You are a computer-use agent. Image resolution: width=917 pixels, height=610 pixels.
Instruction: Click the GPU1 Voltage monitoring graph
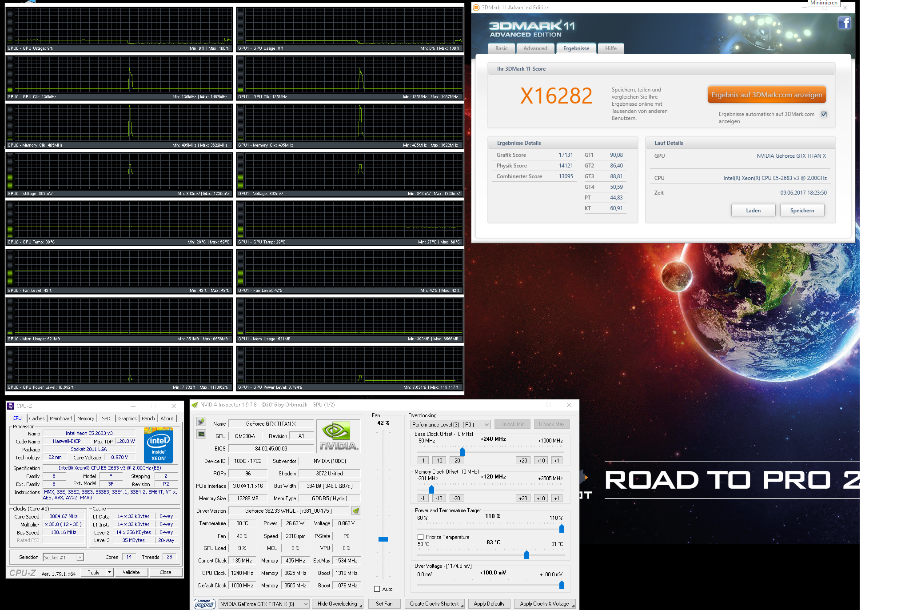(350, 175)
